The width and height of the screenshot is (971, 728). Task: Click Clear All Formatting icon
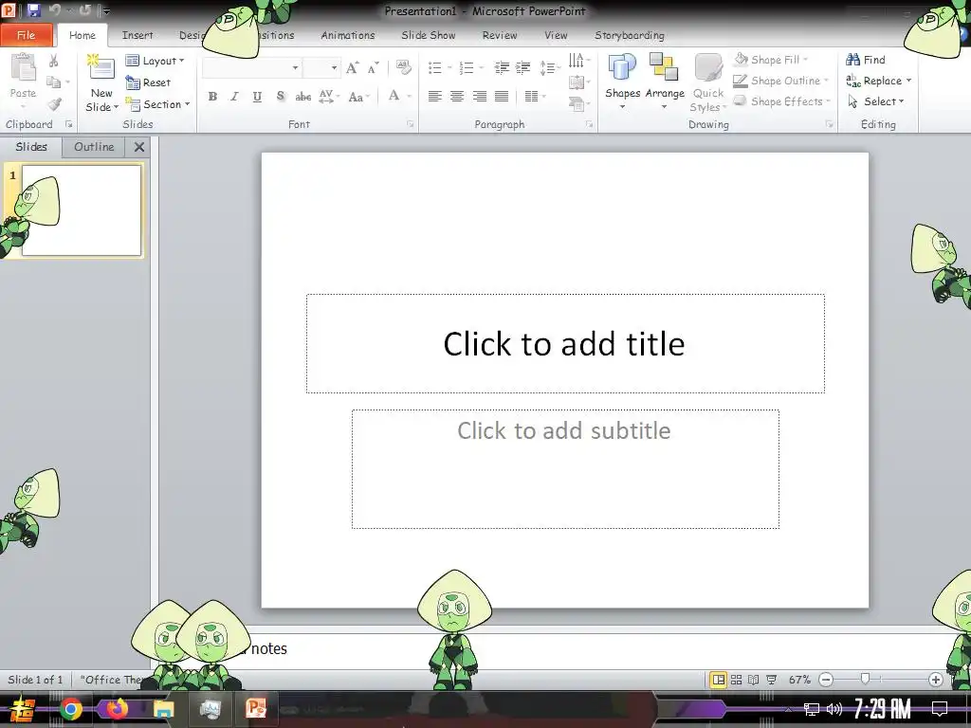pyautogui.click(x=403, y=67)
